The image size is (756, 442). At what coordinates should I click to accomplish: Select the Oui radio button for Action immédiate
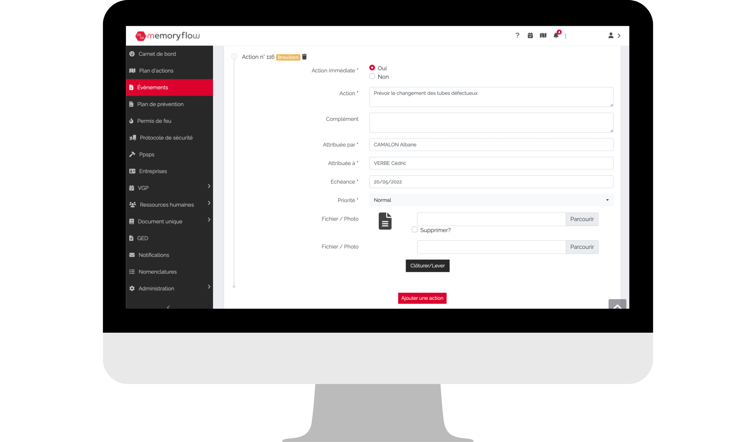tap(372, 67)
